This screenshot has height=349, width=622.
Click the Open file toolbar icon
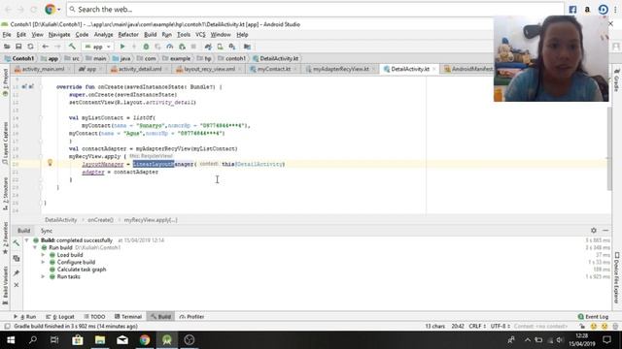pyautogui.click(x=7, y=47)
